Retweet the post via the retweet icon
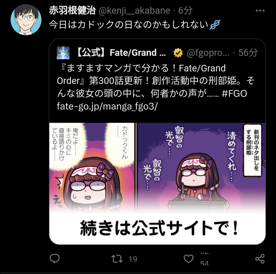This screenshot has width=276, height=274. (x=117, y=259)
